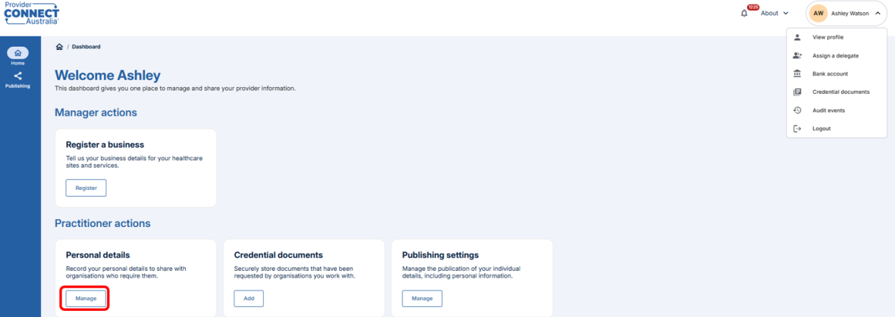895x317 pixels.
Task: Click the Dashboard breadcrumb text
Action: (86, 47)
